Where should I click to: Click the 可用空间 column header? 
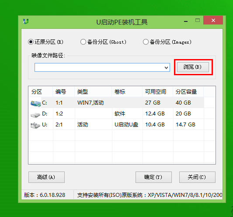click(158, 92)
